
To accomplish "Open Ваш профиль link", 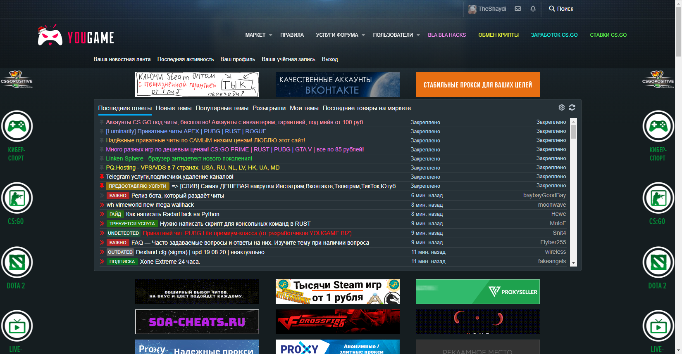I will (238, 59).
